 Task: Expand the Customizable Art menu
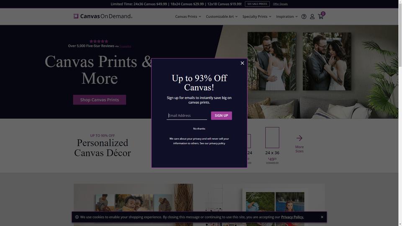(x=222, y=16)
